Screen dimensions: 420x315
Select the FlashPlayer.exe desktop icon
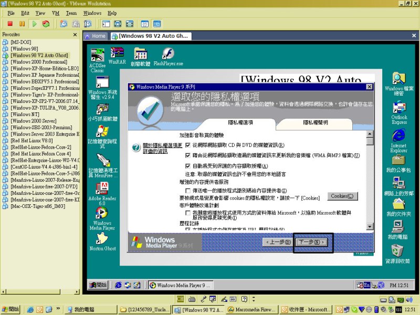click(x=168, y=57)
